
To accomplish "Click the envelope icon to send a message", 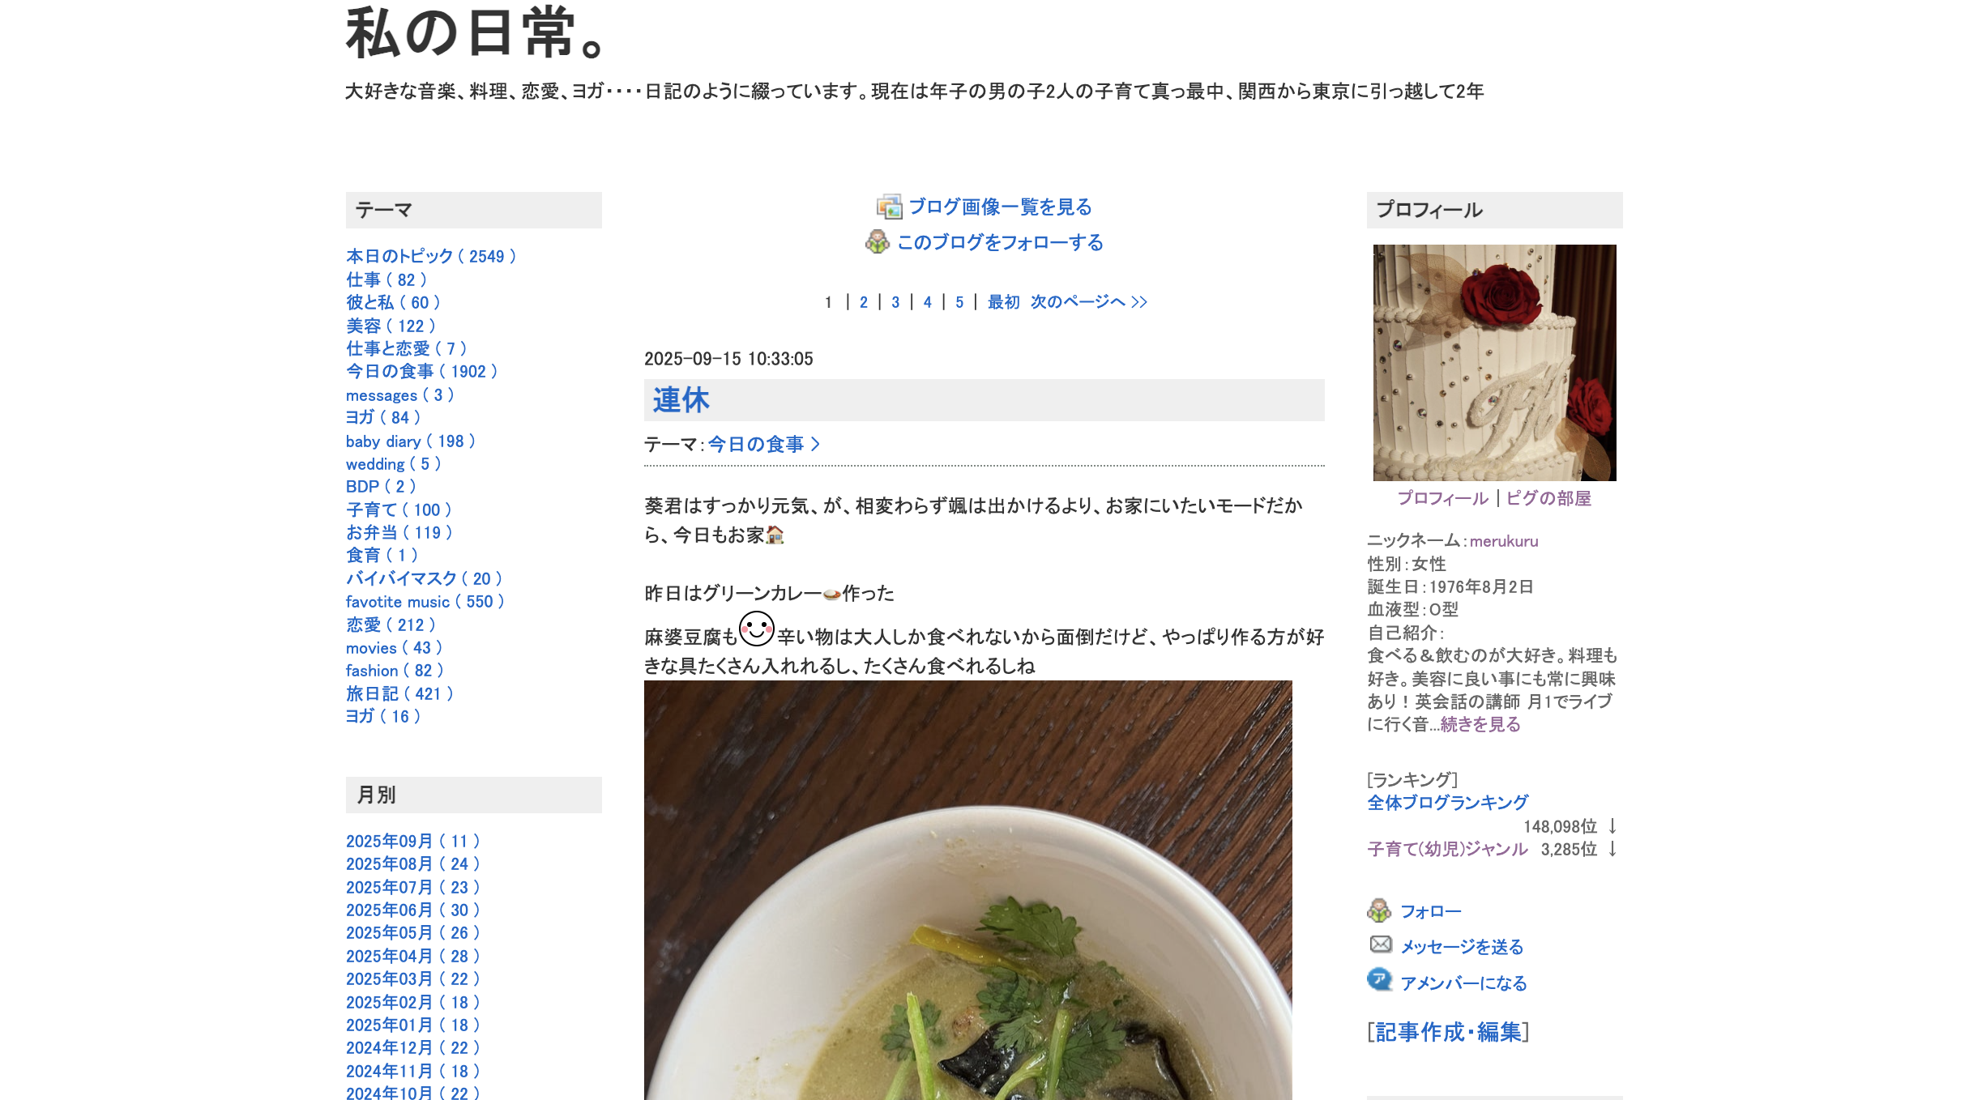I will tap(1381, 944).
